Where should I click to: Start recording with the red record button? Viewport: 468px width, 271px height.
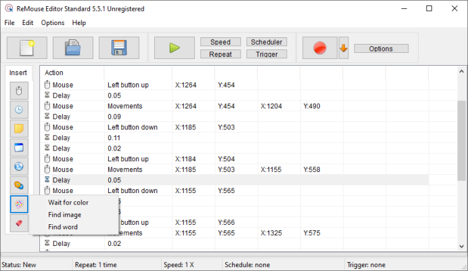click(319, 48)
